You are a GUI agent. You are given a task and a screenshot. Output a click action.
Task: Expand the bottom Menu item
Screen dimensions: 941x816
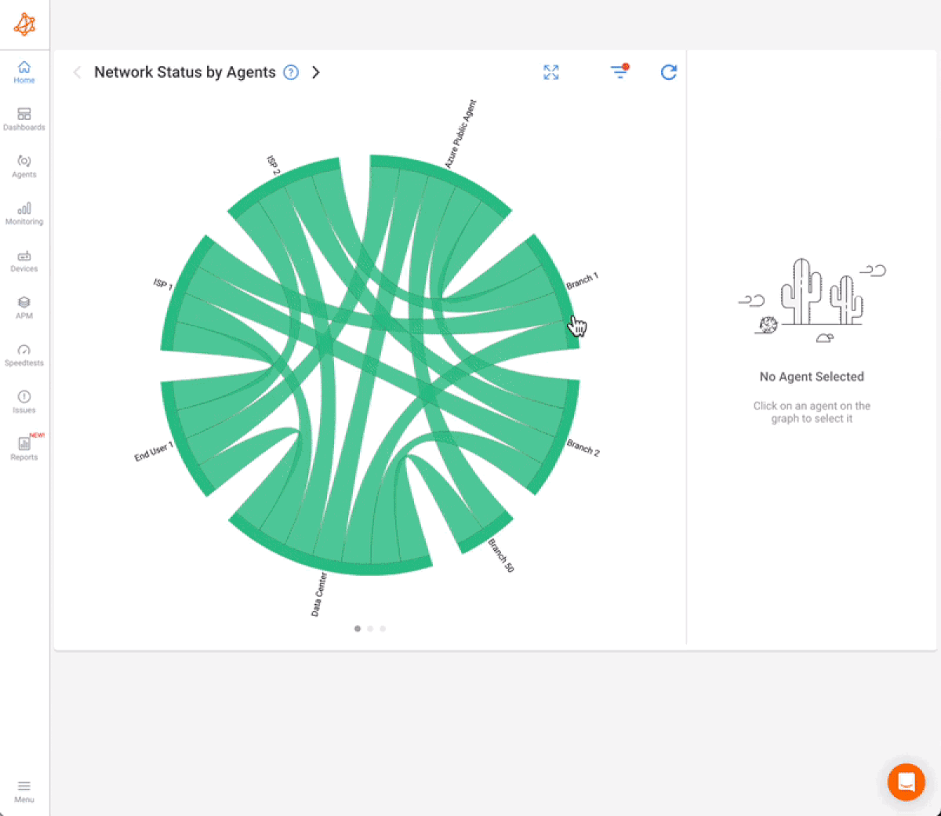[x=24, y=789]
